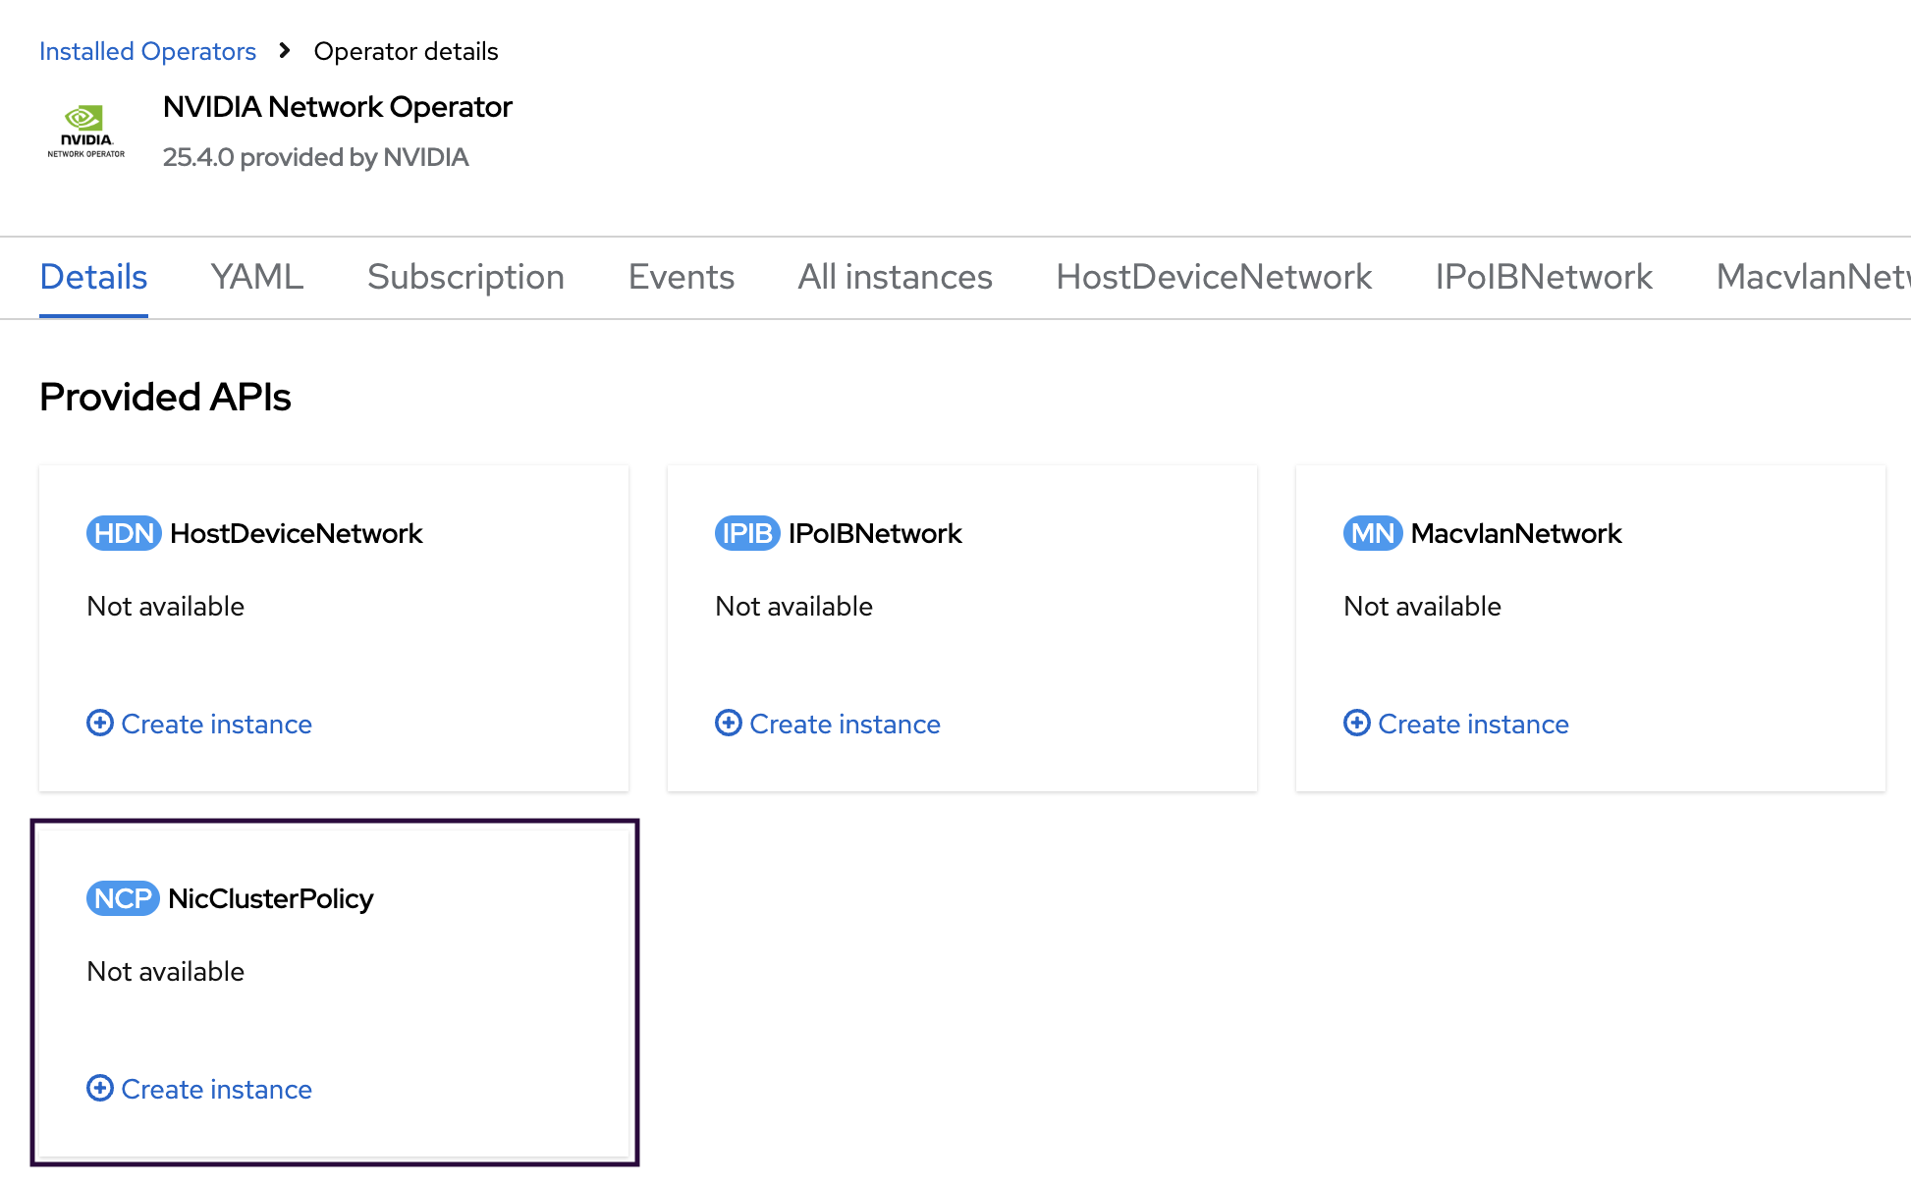Click the breadcrumb chevron separator
Image resolution: width=1911 pixels, height=1184 pixels.
pos(285,51)
